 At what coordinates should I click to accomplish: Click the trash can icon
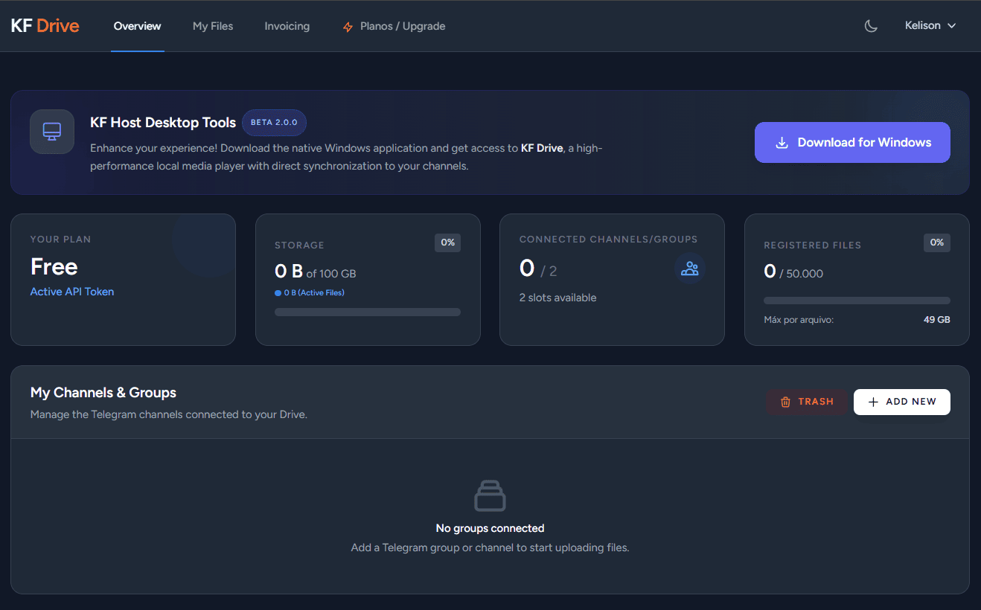[x=785, y=402]
